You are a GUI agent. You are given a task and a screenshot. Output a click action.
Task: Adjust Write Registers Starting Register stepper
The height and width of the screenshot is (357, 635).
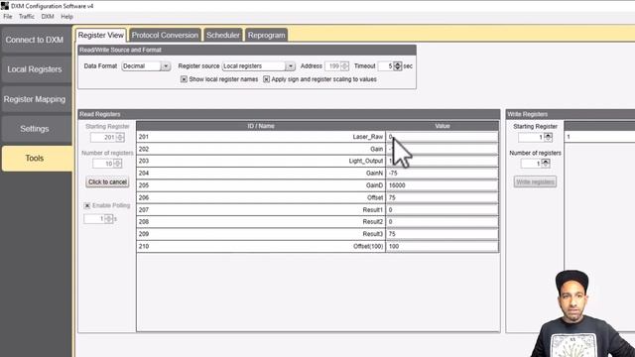(548, 137)
